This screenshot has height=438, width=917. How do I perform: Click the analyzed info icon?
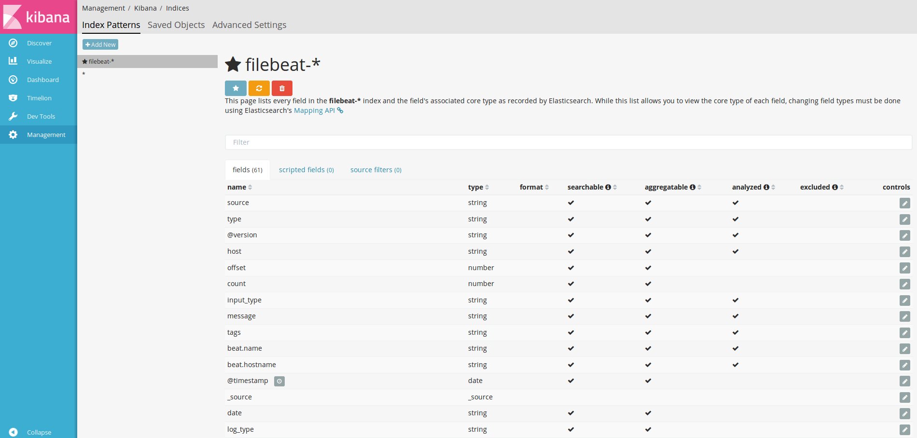coord(766,187)
